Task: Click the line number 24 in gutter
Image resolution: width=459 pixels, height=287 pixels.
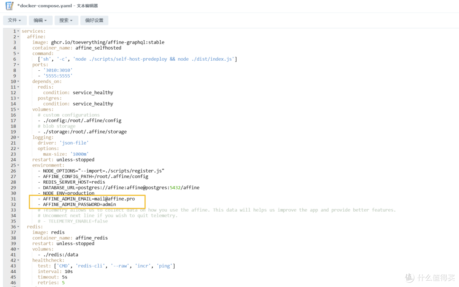Action: point(13,160)
